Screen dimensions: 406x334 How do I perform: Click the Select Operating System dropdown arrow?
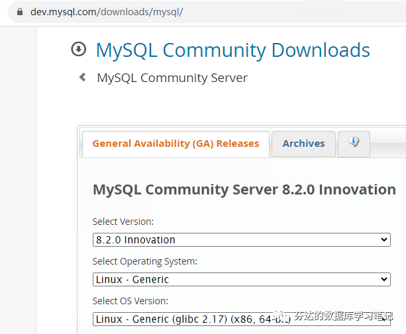tap(384, 279)
